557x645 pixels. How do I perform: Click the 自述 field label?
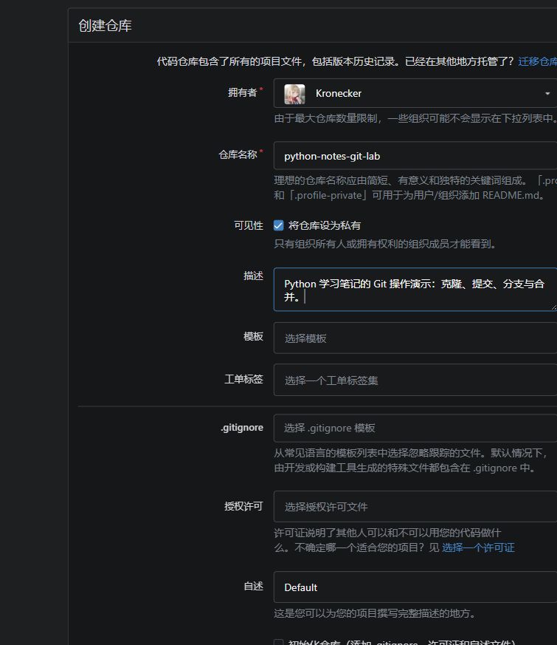(253, 586)
